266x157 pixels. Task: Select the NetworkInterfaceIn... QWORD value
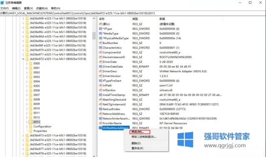tap(116, 119)
